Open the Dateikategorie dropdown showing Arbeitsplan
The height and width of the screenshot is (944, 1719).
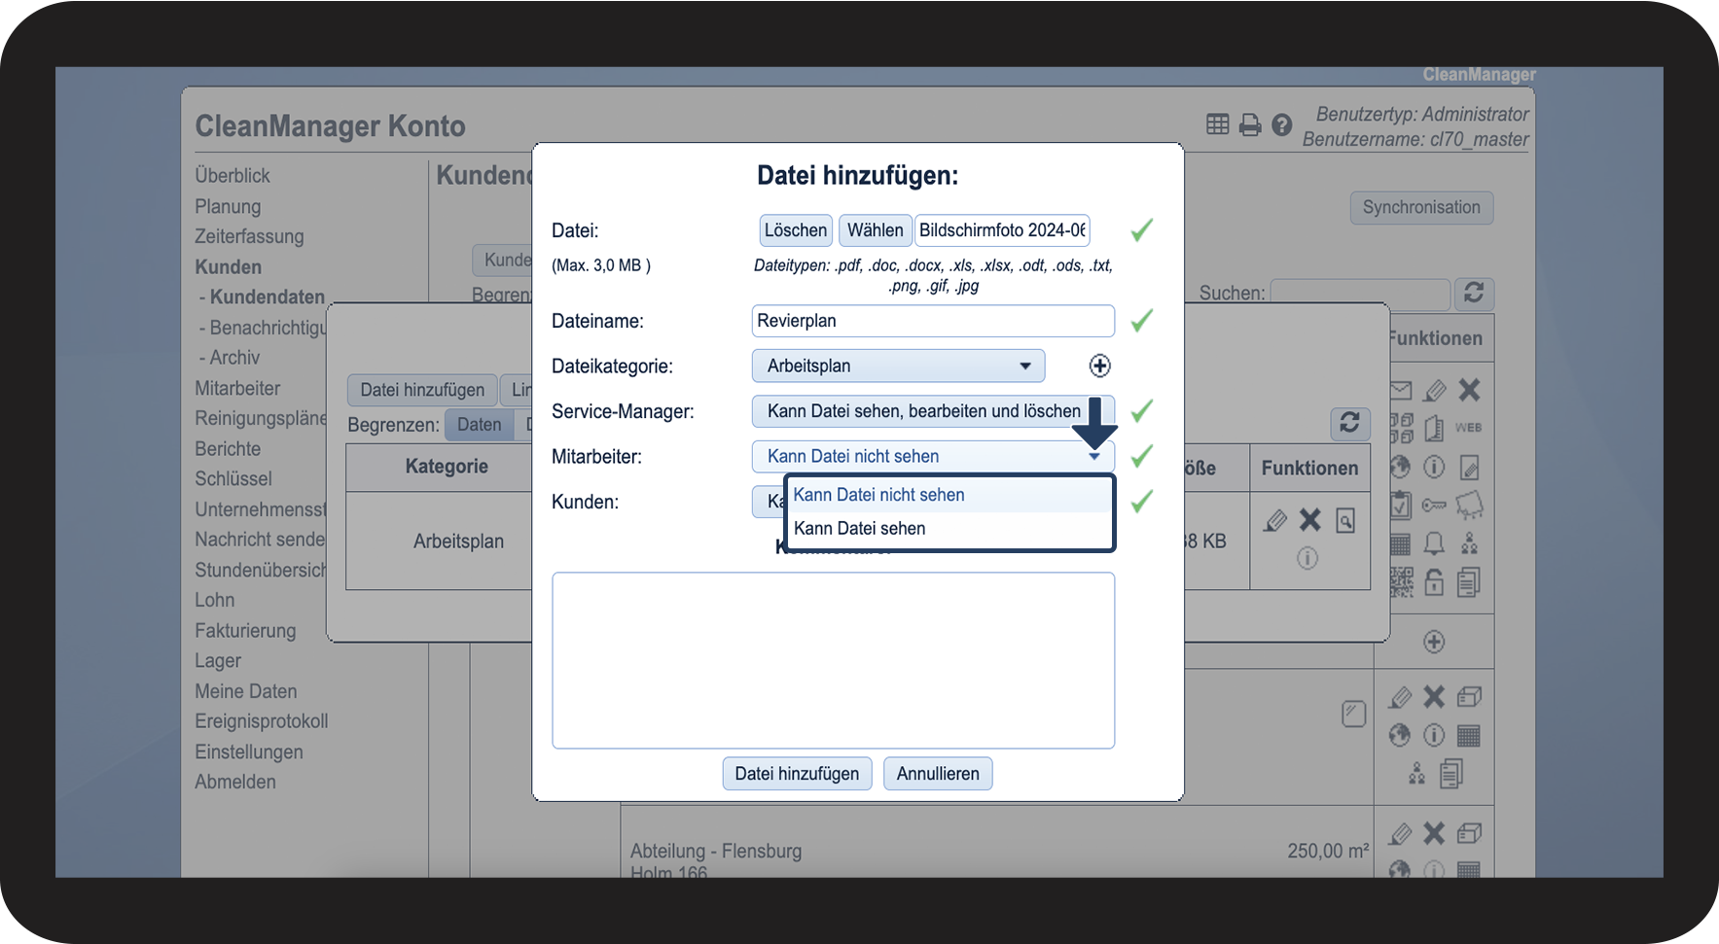[897, 366]
